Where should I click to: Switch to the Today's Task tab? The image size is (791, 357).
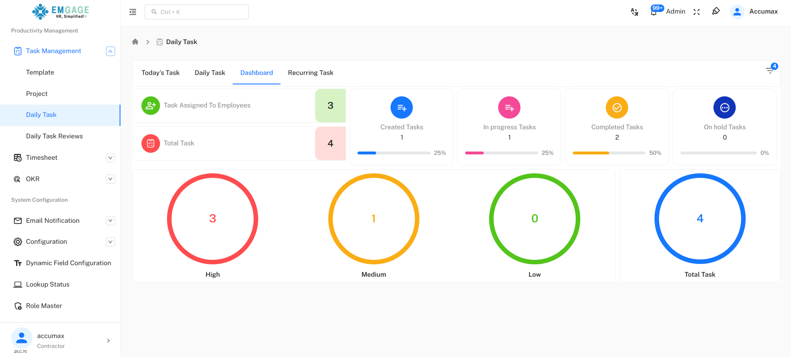tap(160, 73)
